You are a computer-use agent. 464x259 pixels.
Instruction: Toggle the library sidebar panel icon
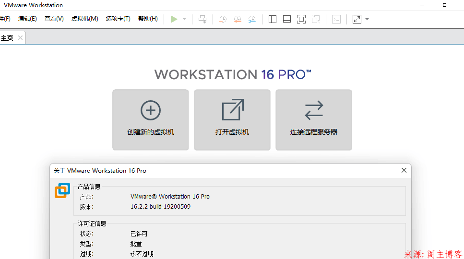273,19
